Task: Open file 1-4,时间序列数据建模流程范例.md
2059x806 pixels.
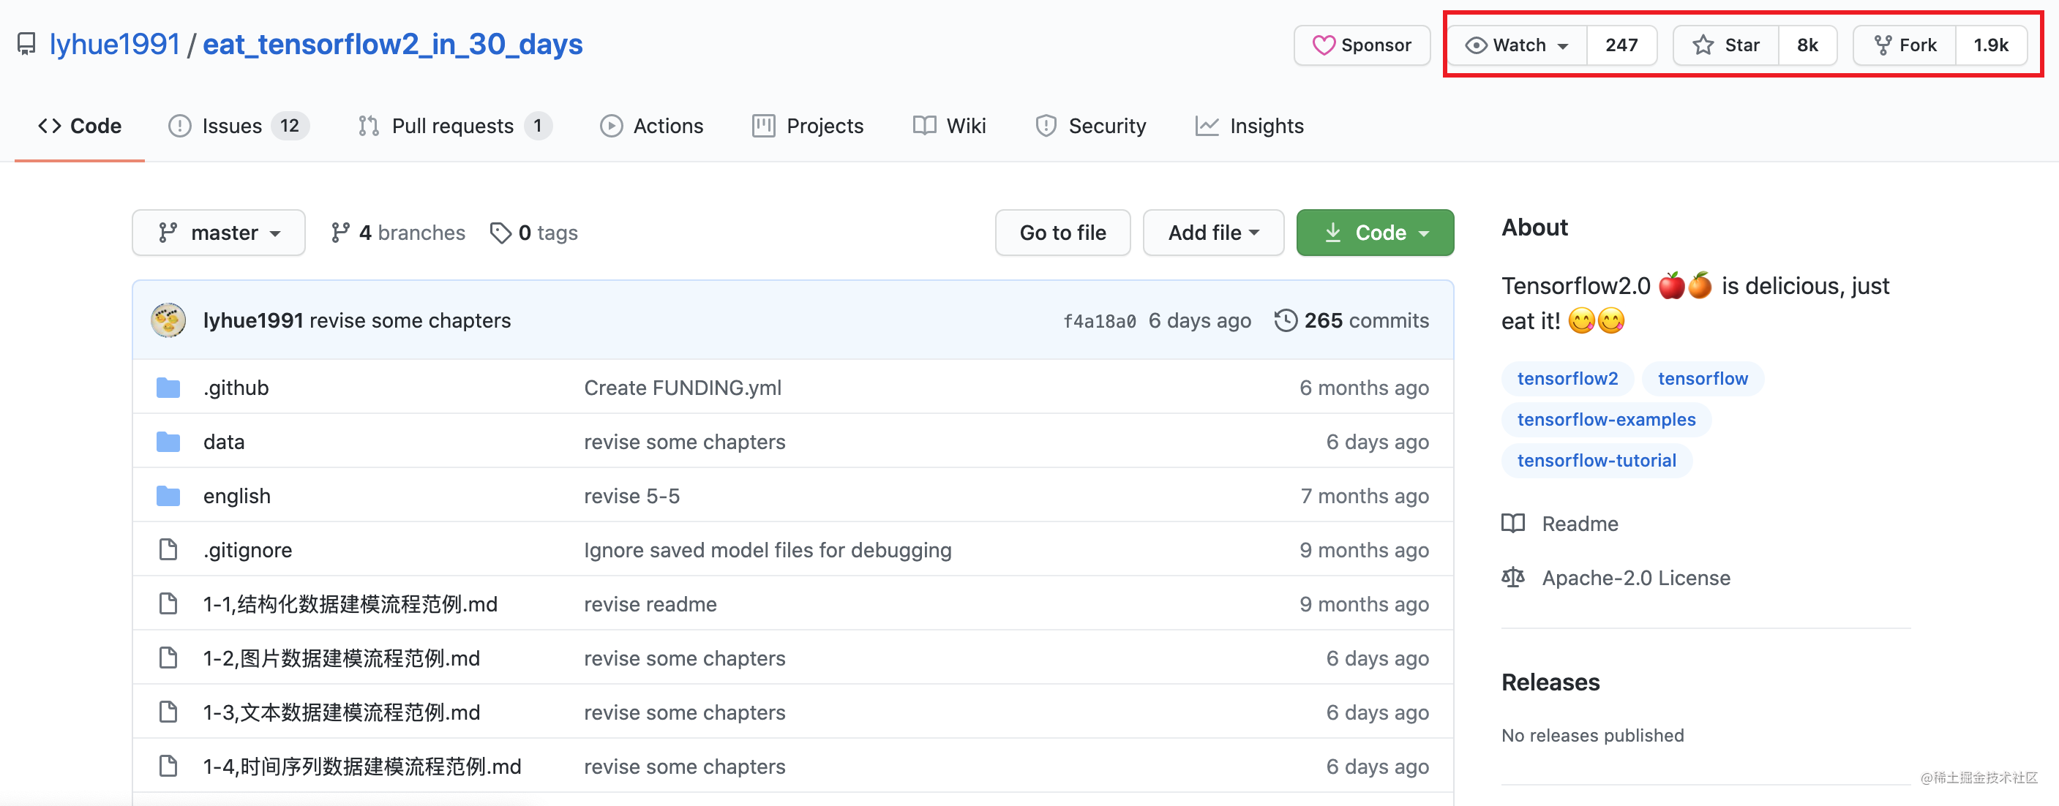Action: 362,767
